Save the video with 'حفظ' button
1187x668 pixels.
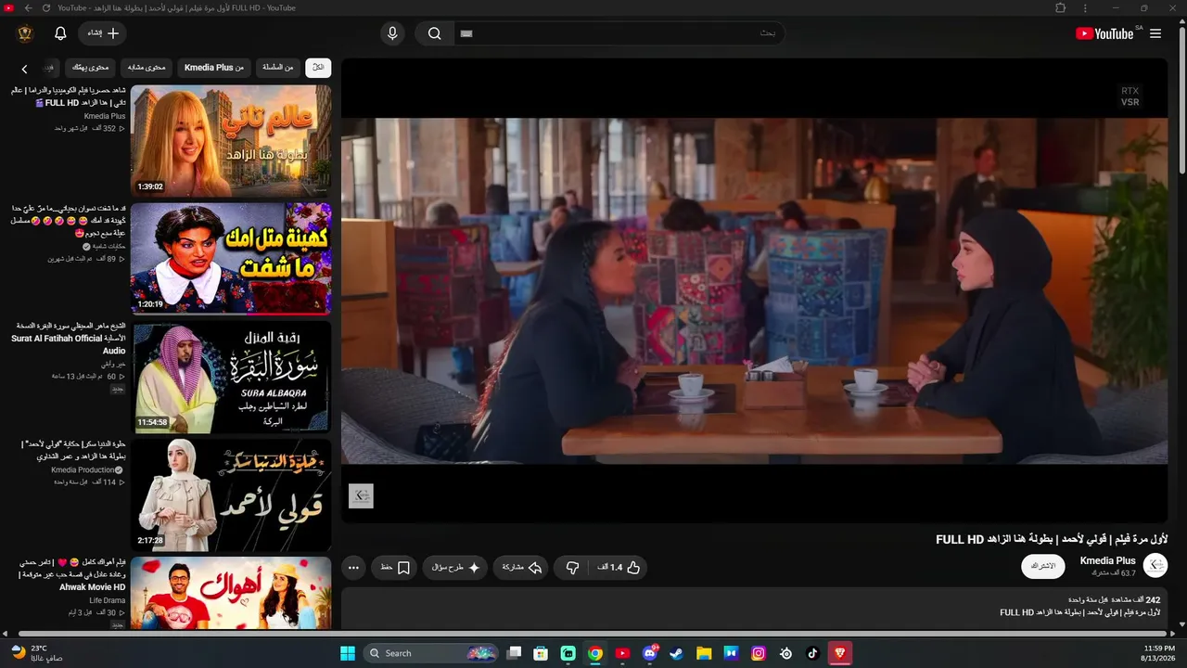click(396, 567)
